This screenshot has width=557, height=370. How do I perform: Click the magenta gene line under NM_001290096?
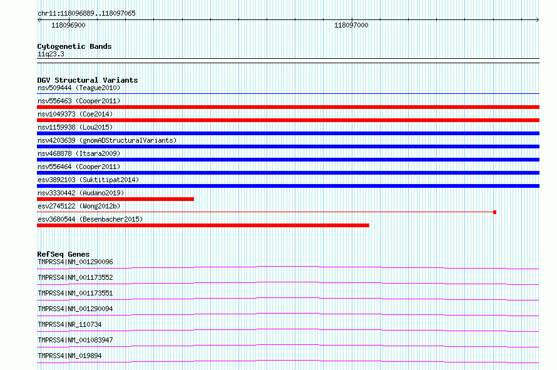(x=288, y=267)
